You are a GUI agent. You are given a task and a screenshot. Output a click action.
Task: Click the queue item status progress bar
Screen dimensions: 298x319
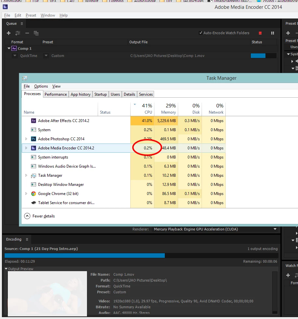[263, 56]
